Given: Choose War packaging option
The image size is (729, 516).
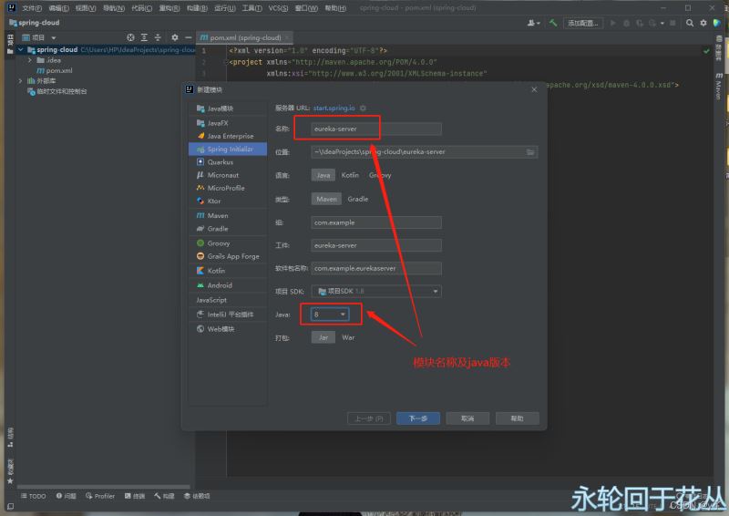Looking at the screenshot, I should [x=348, y=337].
